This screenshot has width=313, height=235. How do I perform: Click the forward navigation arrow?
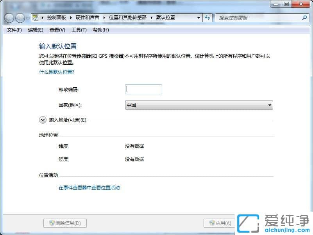(x=20, y=18)
